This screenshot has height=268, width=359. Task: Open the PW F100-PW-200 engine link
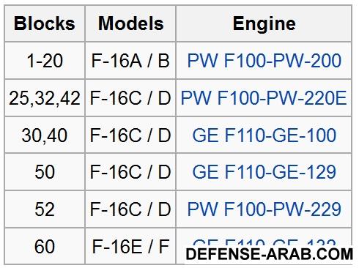point(264,60)
